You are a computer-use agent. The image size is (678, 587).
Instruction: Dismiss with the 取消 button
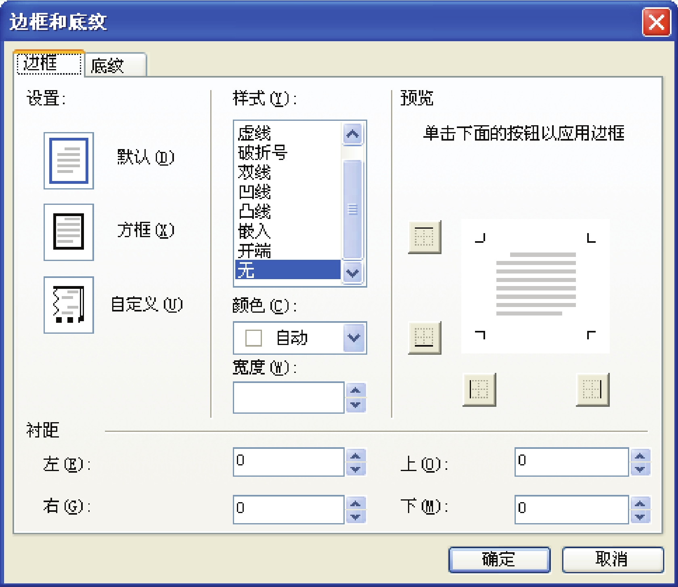[x=613, y=560]
